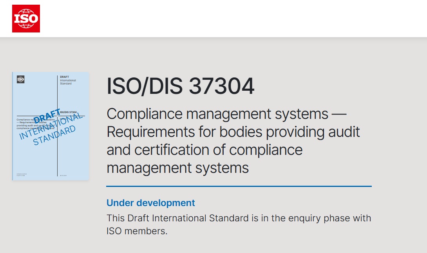Click the blue divider line under the title
This screenshot has width=427, height=253.
pos(239,187)
